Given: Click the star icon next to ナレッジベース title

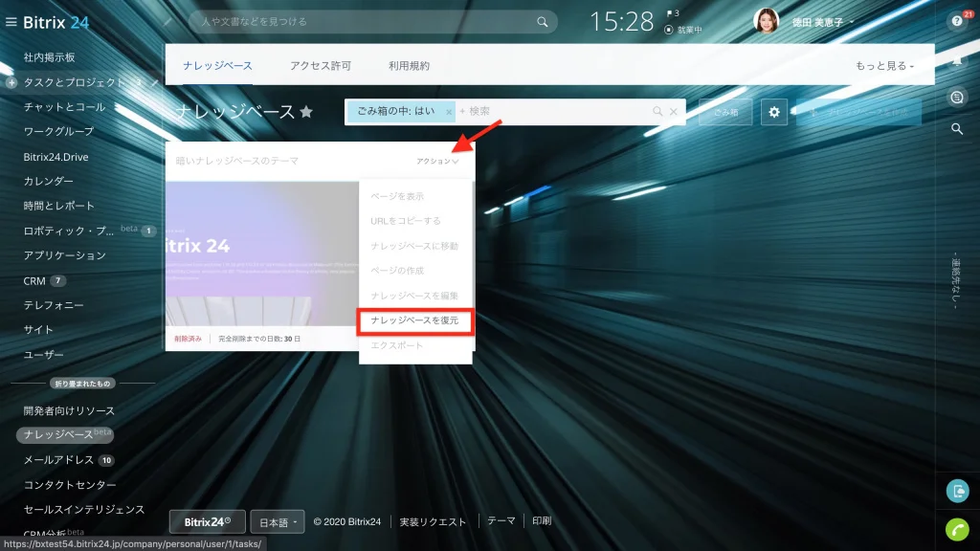Looking at the screenshot, I should point(306,112).
